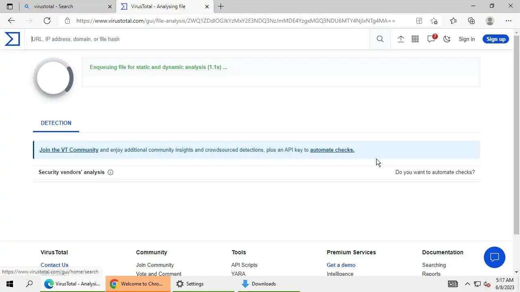Show hidden system tray icons
Image resolution: width=520 pixels, height=292 pixels.
tap(467, 284)
